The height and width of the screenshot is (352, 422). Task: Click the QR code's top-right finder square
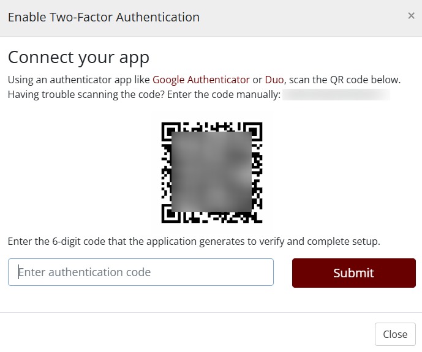point(253,131)
